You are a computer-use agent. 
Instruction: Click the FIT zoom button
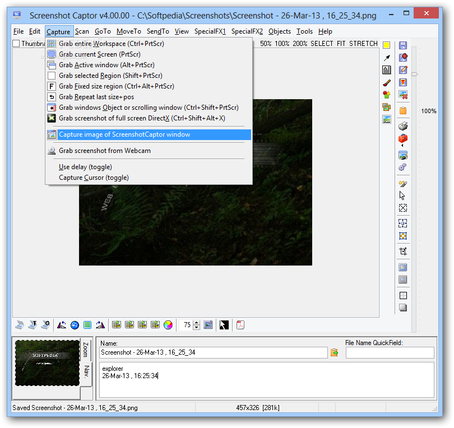click(341, 44)
